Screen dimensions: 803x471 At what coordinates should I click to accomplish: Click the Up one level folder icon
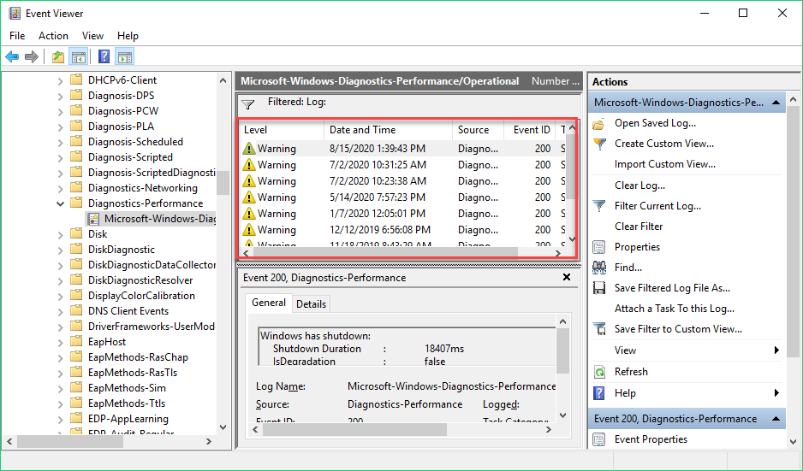click(58, 56)
